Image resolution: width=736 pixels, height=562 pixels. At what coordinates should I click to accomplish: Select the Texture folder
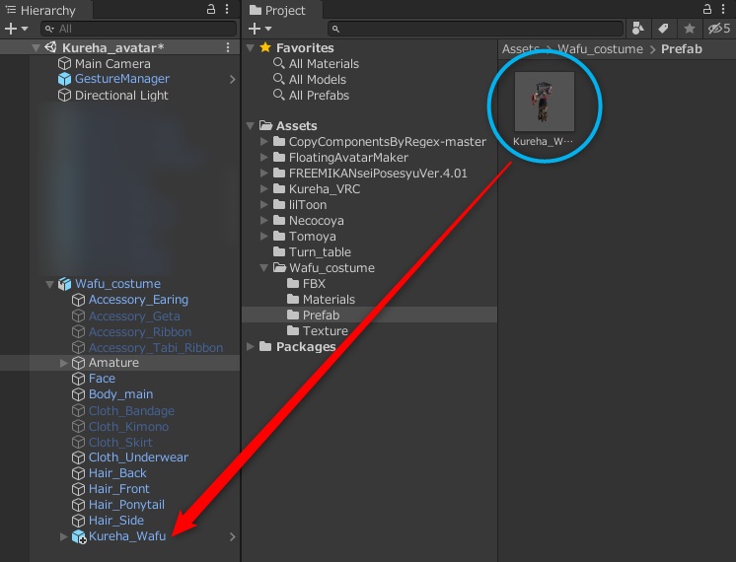click(325, 330)
